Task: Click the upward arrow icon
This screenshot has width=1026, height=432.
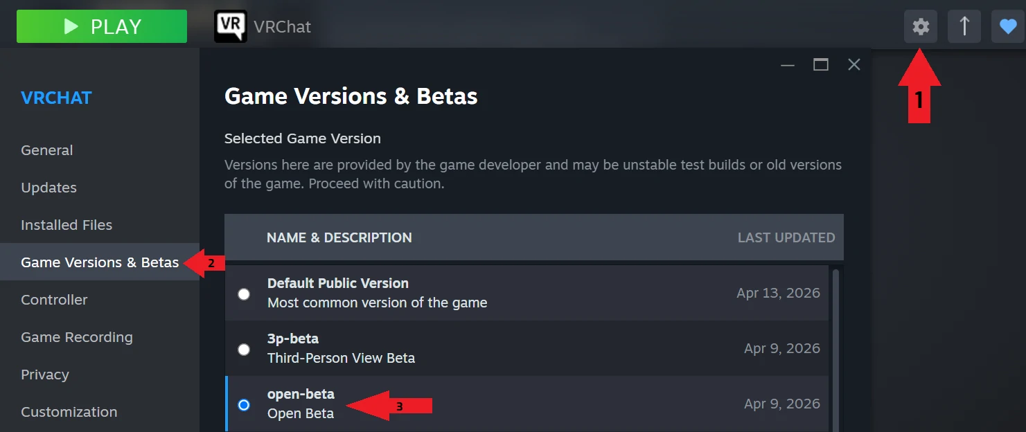Action: point(964,27)
